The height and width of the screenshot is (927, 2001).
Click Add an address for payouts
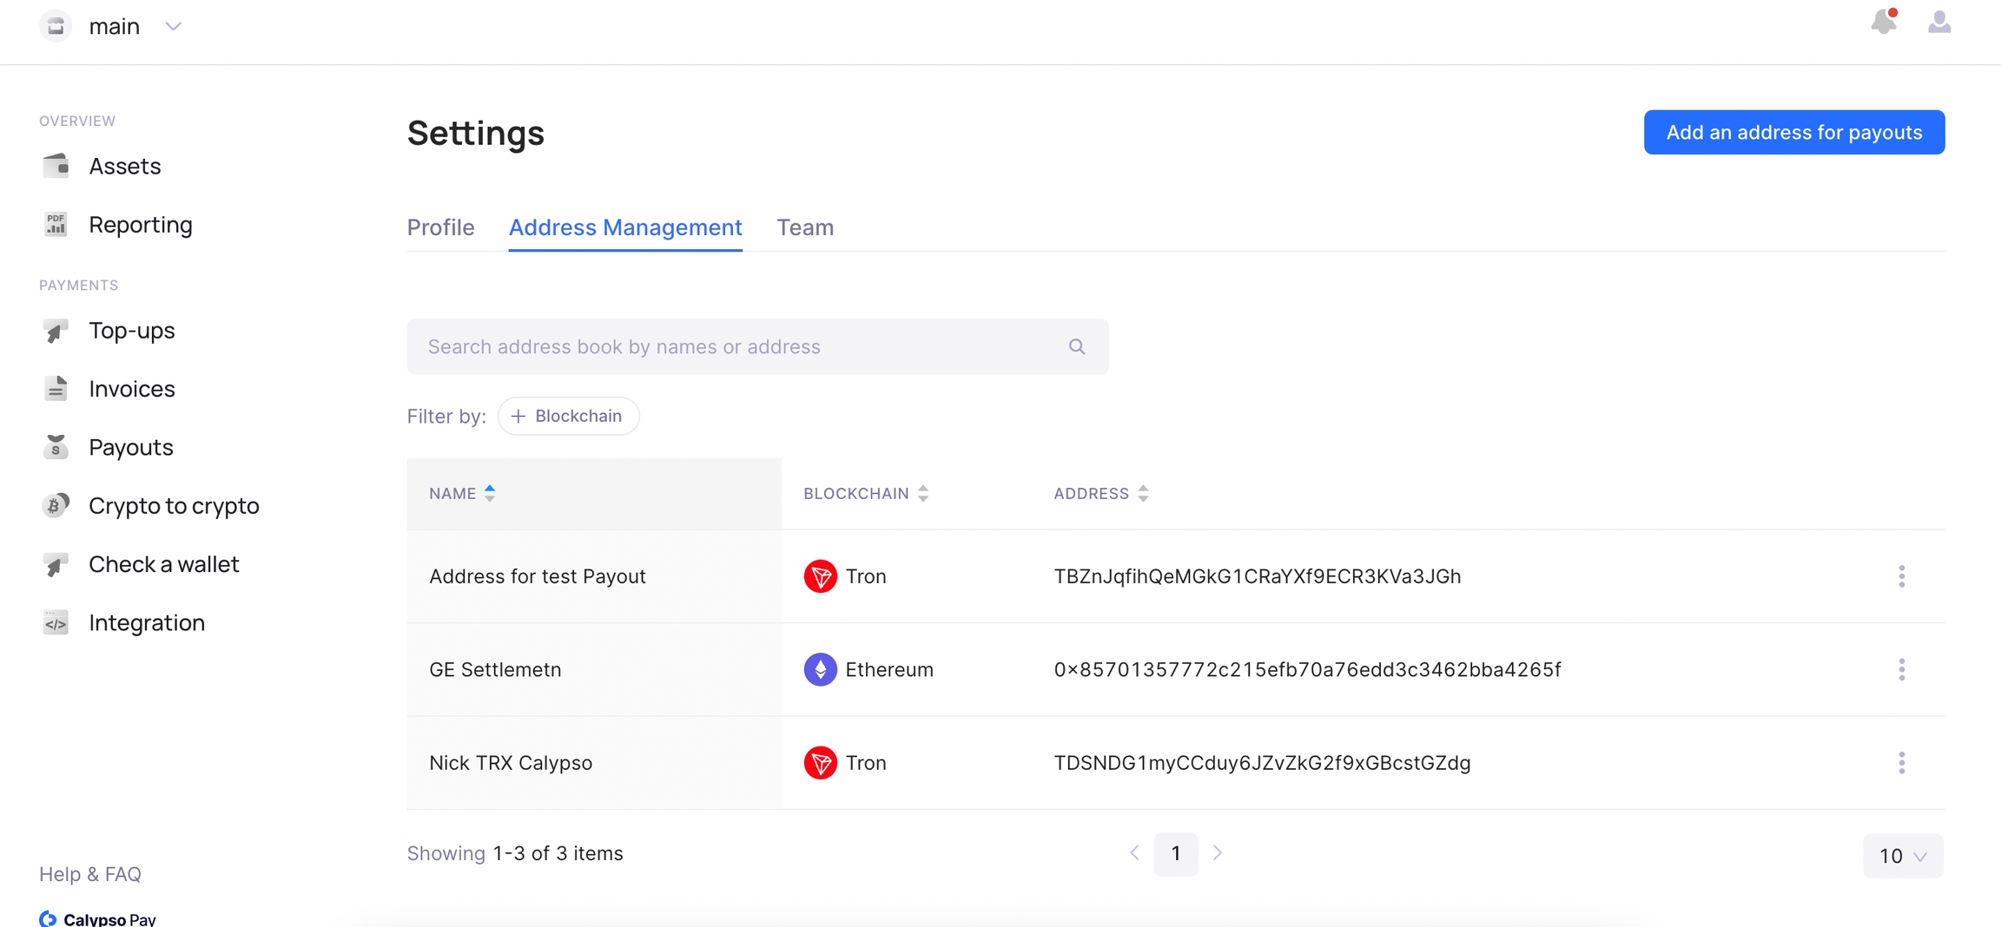point(1793,132)
